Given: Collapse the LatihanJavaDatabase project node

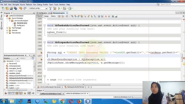Looking at the screenshot, I should [5, 16].
